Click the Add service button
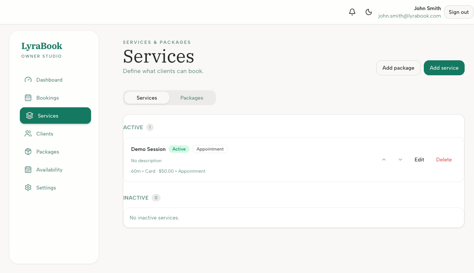This screenshot has width=474, height=273. coord(444,68)
